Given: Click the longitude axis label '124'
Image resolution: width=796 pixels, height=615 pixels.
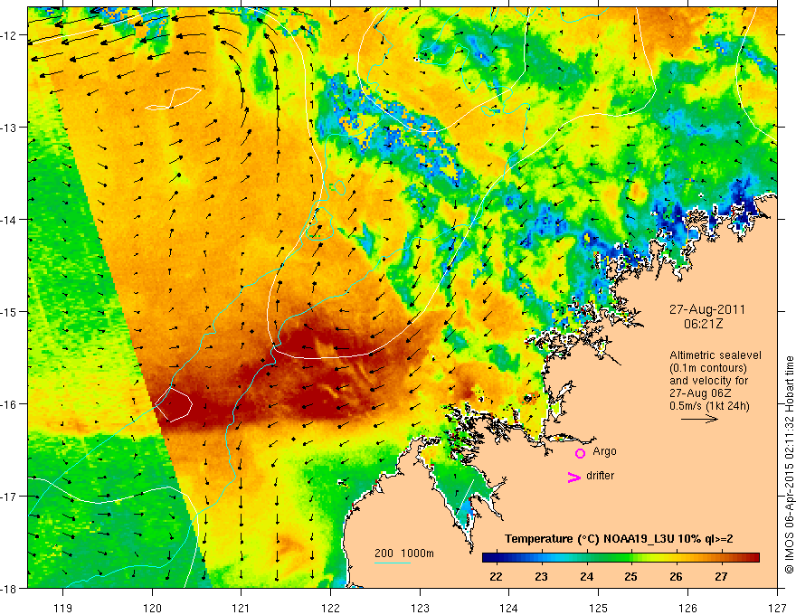Looking at the screenshot, I should (x=509, y=608).
